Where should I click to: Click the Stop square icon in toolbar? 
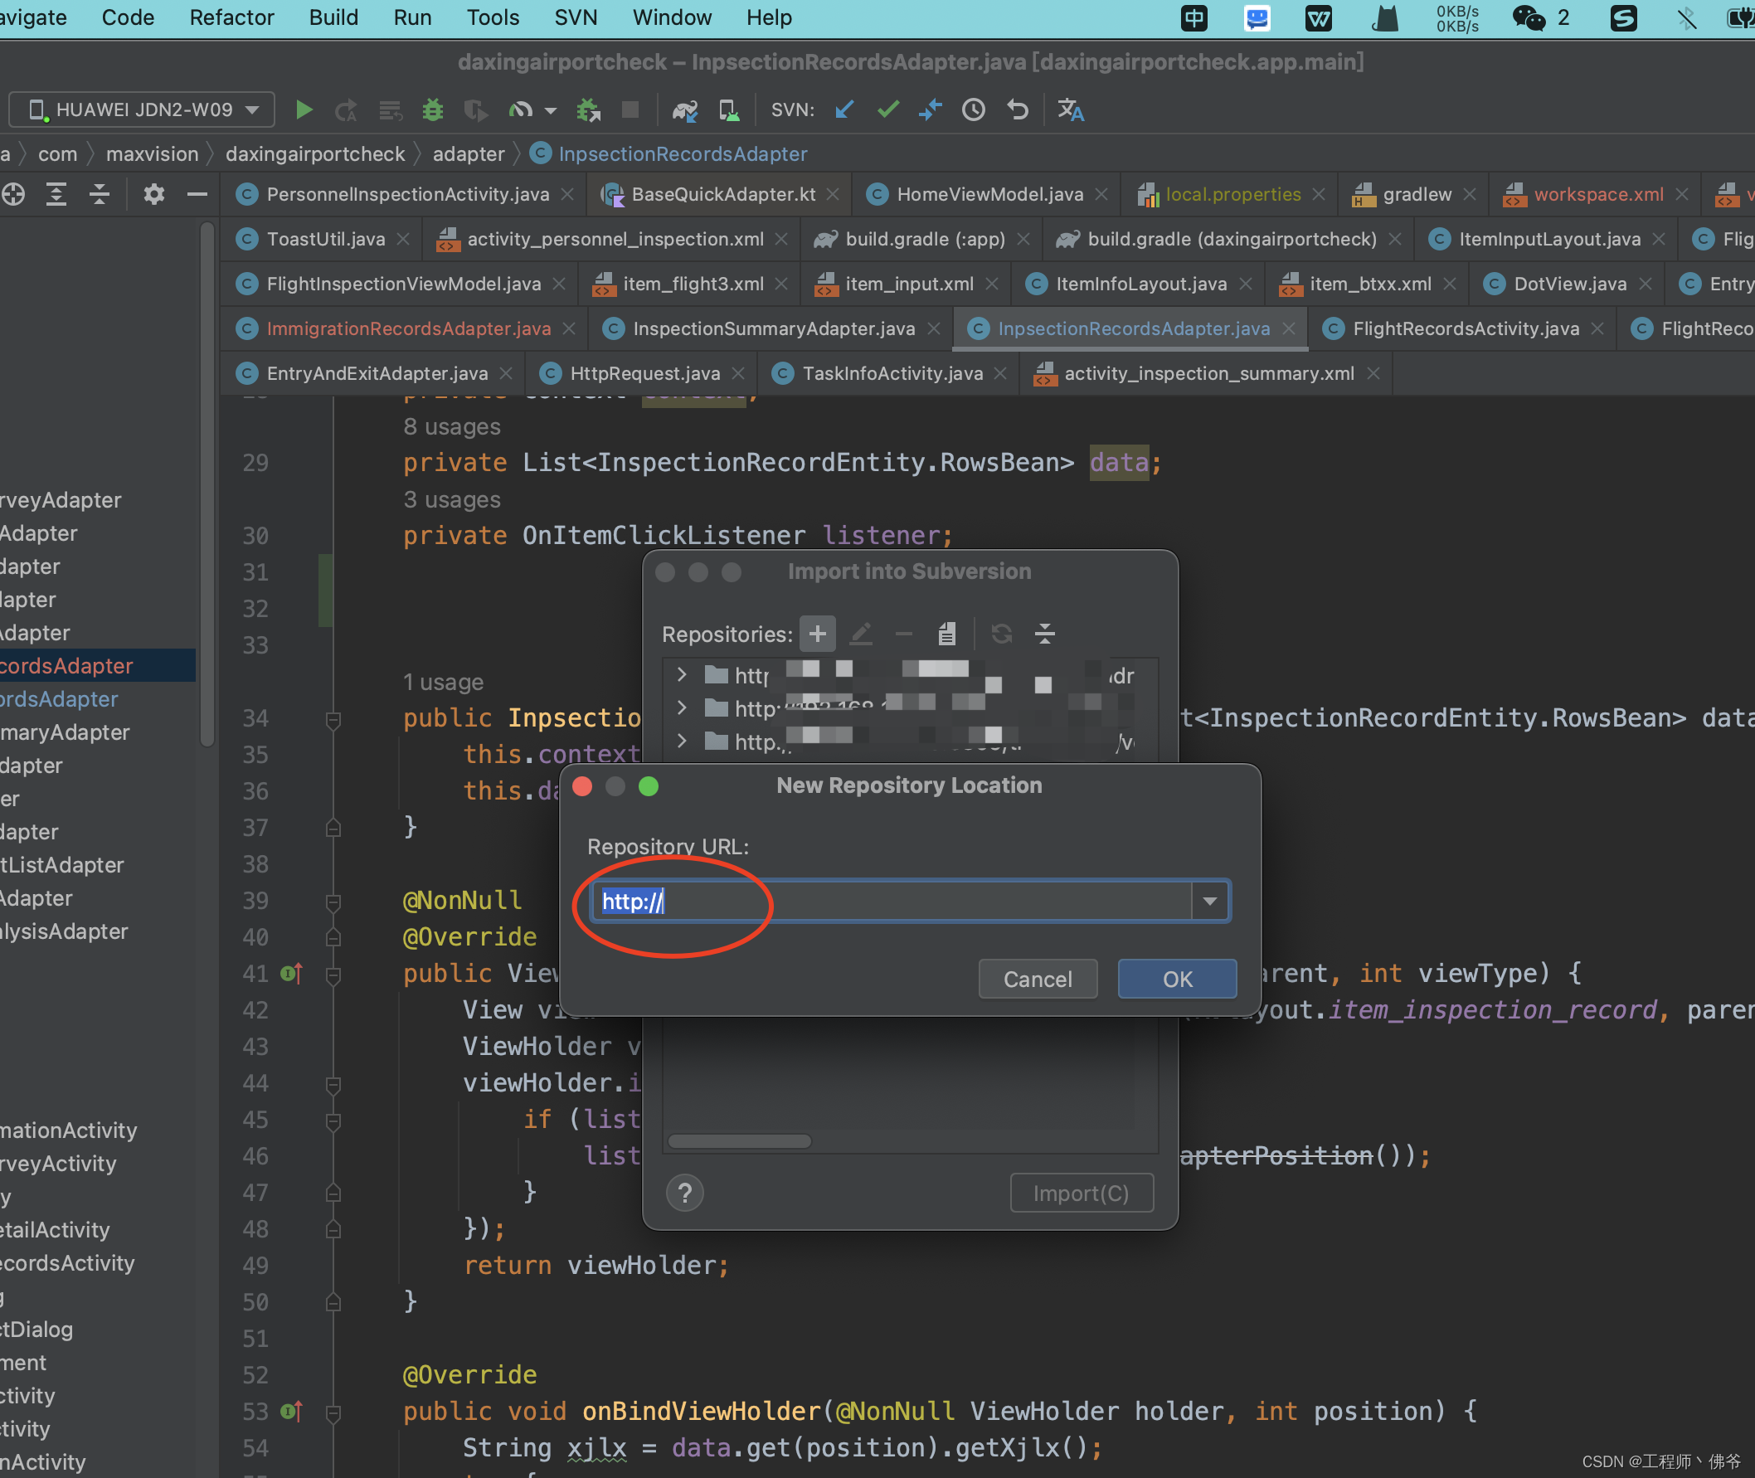(x=630, y=109)
